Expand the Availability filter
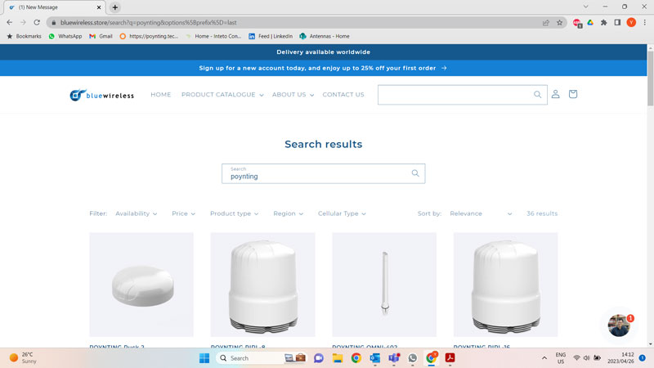 click(x=136, y=213)
